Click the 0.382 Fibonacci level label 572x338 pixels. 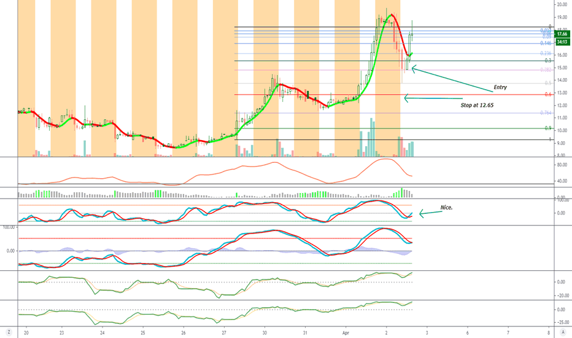[546, 70]
